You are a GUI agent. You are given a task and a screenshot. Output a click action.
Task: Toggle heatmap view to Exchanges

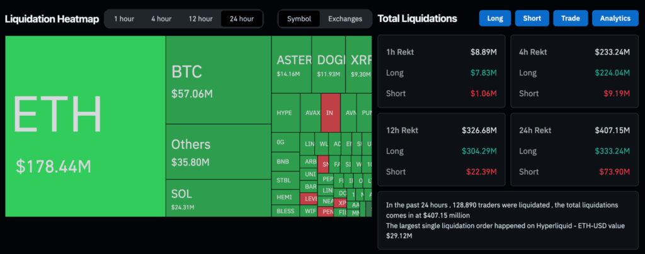345,19
